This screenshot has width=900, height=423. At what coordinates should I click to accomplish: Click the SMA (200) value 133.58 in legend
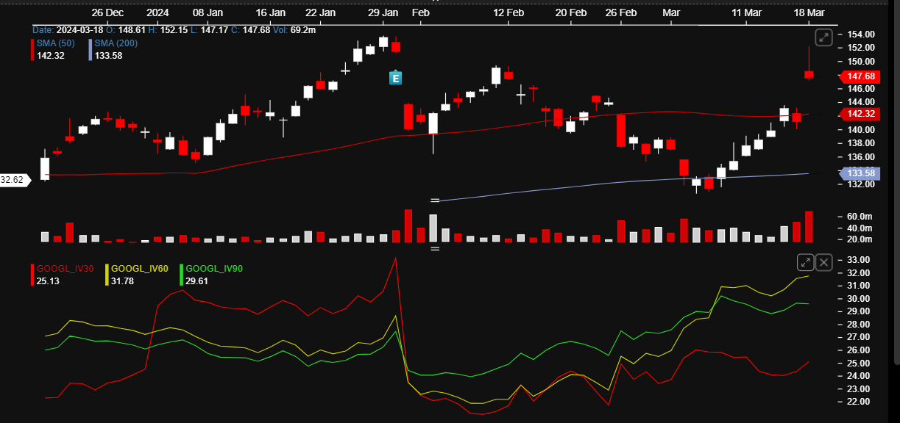point(108,56)
